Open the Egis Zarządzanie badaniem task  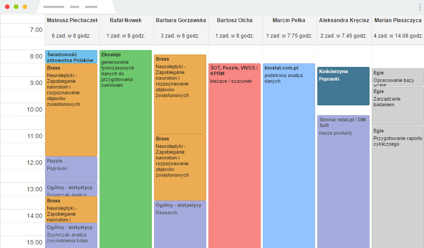pos(398,106)
